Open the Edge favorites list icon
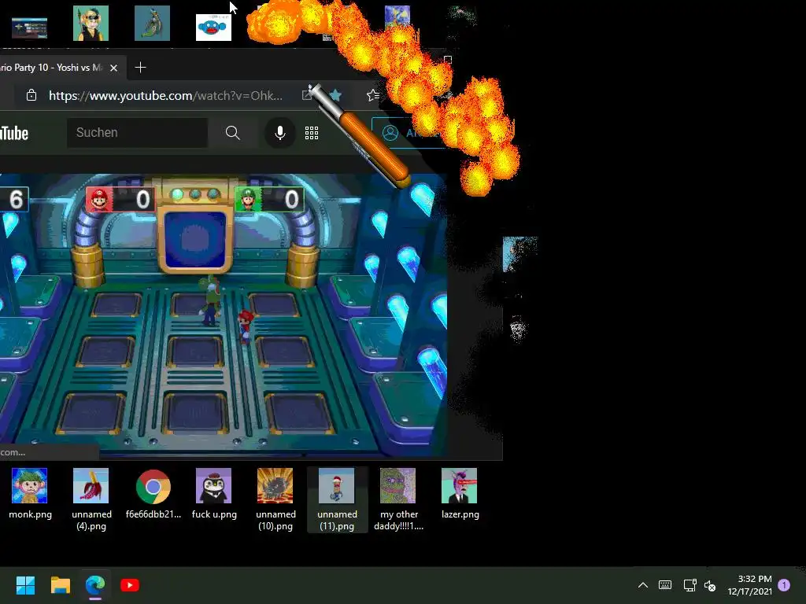This screenshot has width=806, height=604. pyautogui.click(x=373, y=95)
